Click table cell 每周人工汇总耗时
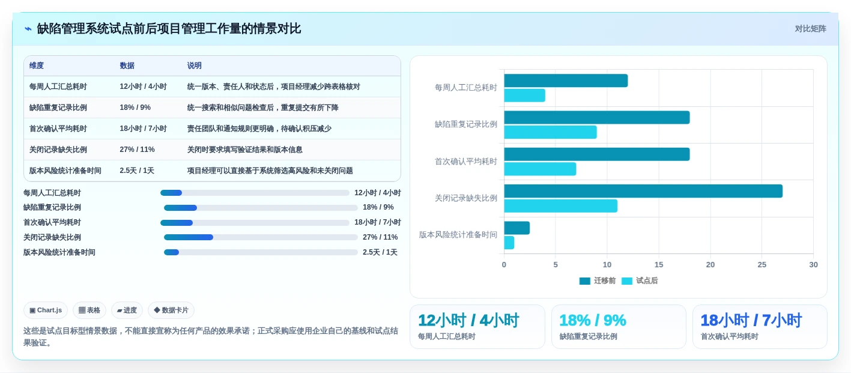851x373 pixels. 58,86
